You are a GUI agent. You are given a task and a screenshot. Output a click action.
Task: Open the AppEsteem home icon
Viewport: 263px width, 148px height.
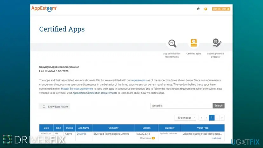[198, 9]
